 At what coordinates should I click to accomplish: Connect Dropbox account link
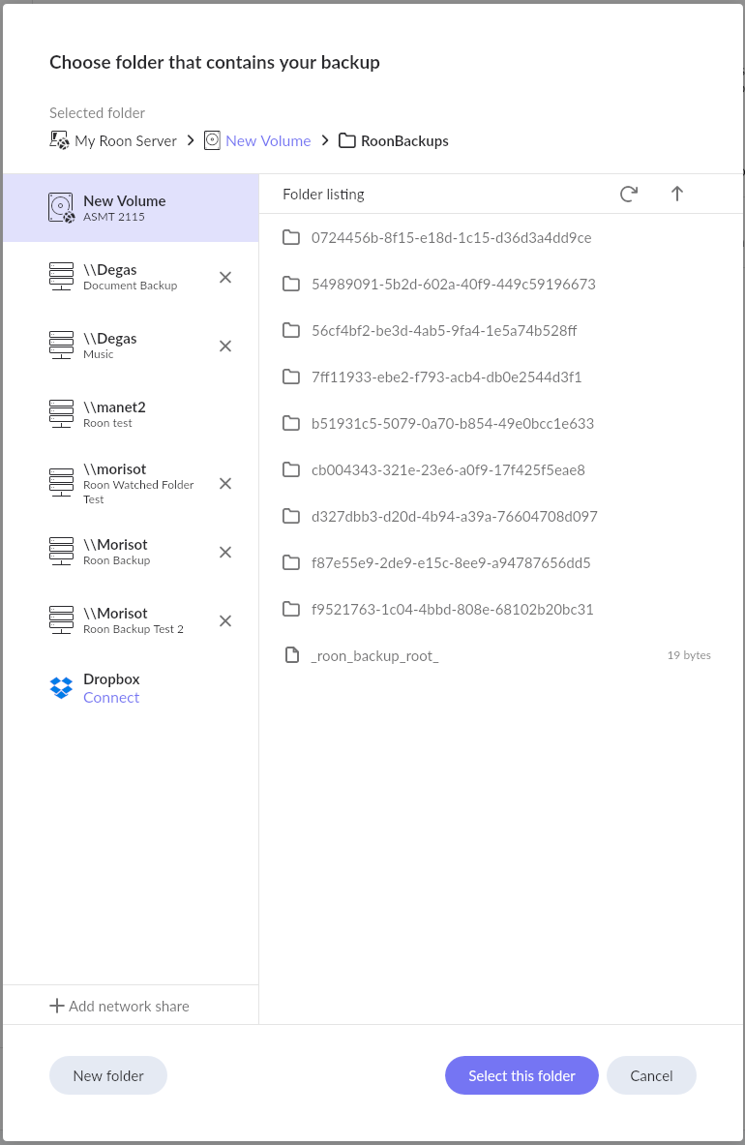(x=111, y=698)
